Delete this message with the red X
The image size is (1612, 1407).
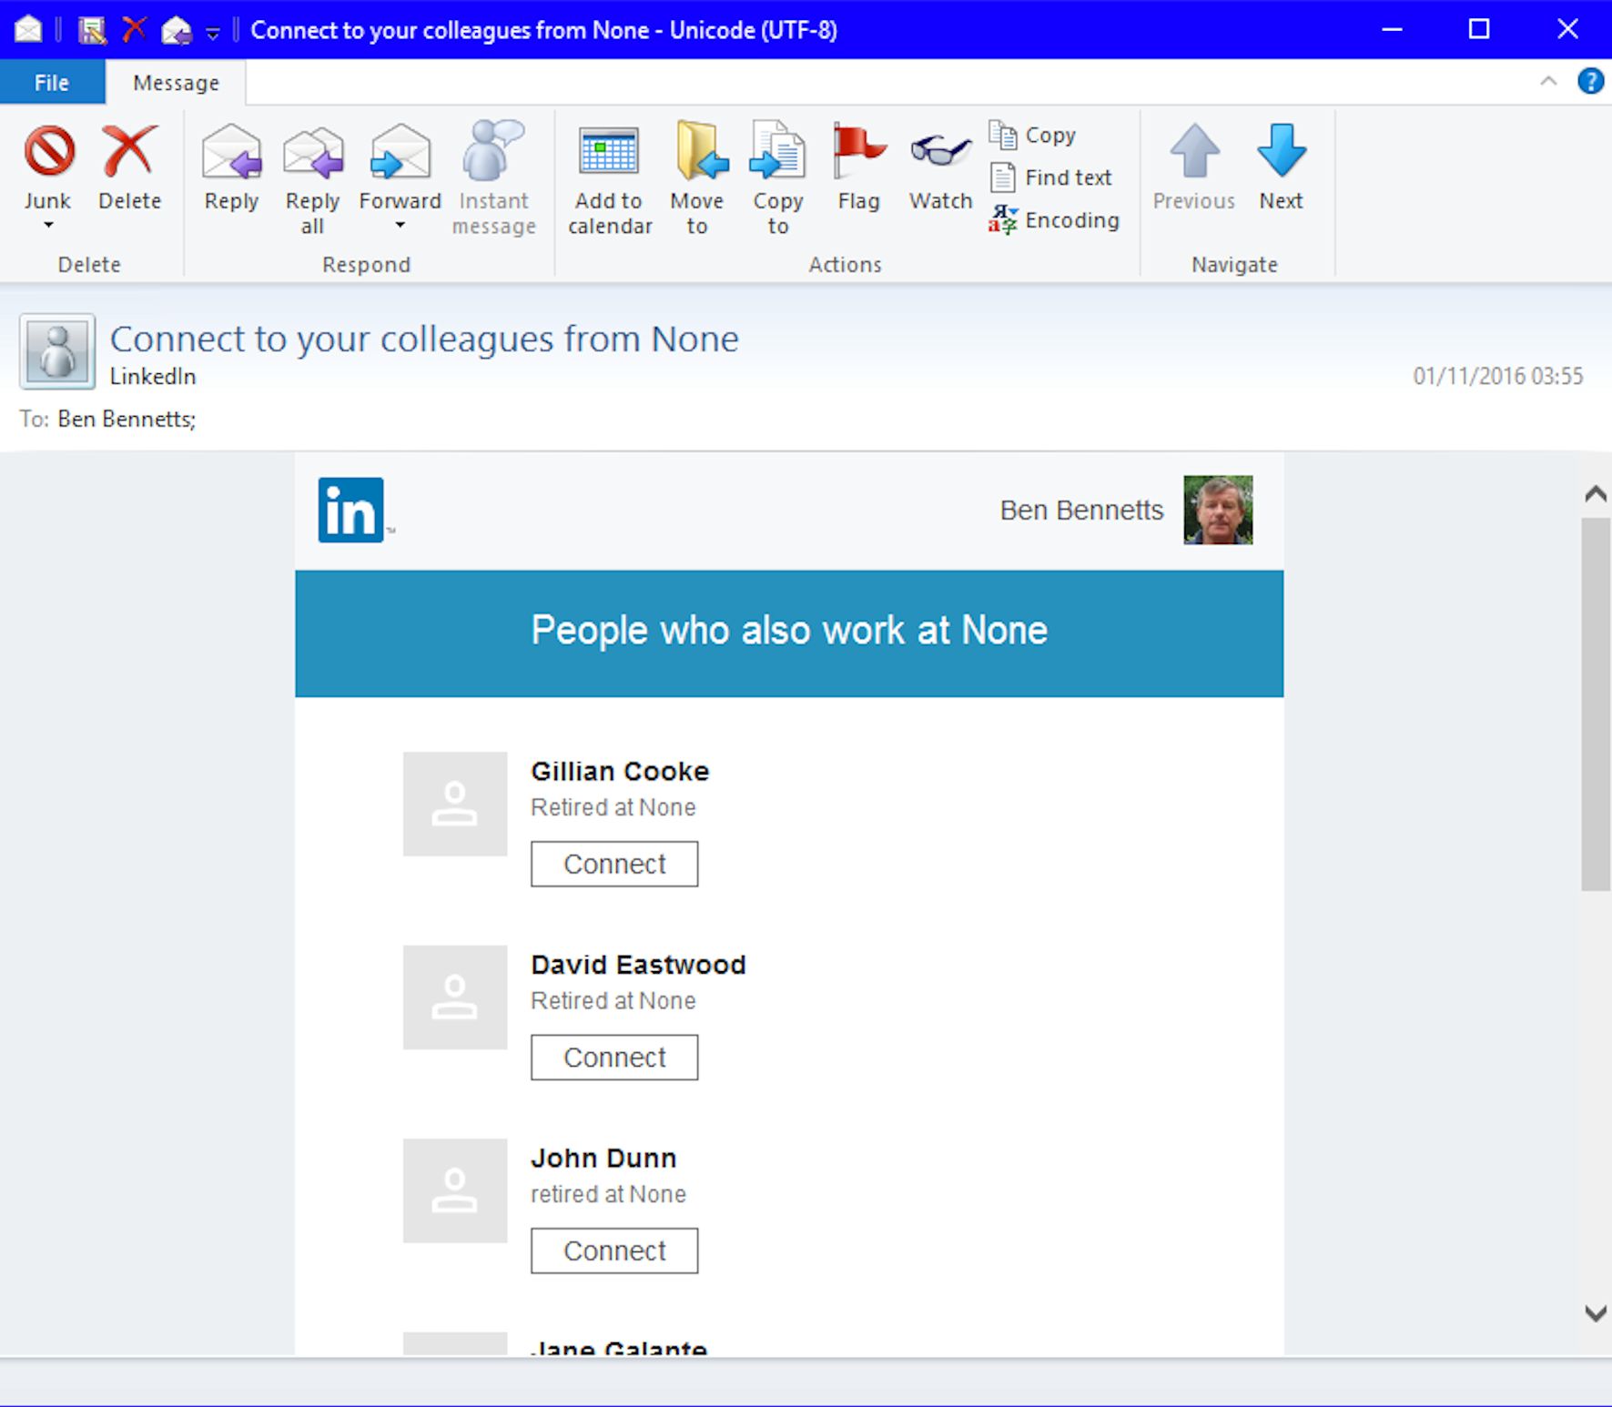click(x=129, y=153)
